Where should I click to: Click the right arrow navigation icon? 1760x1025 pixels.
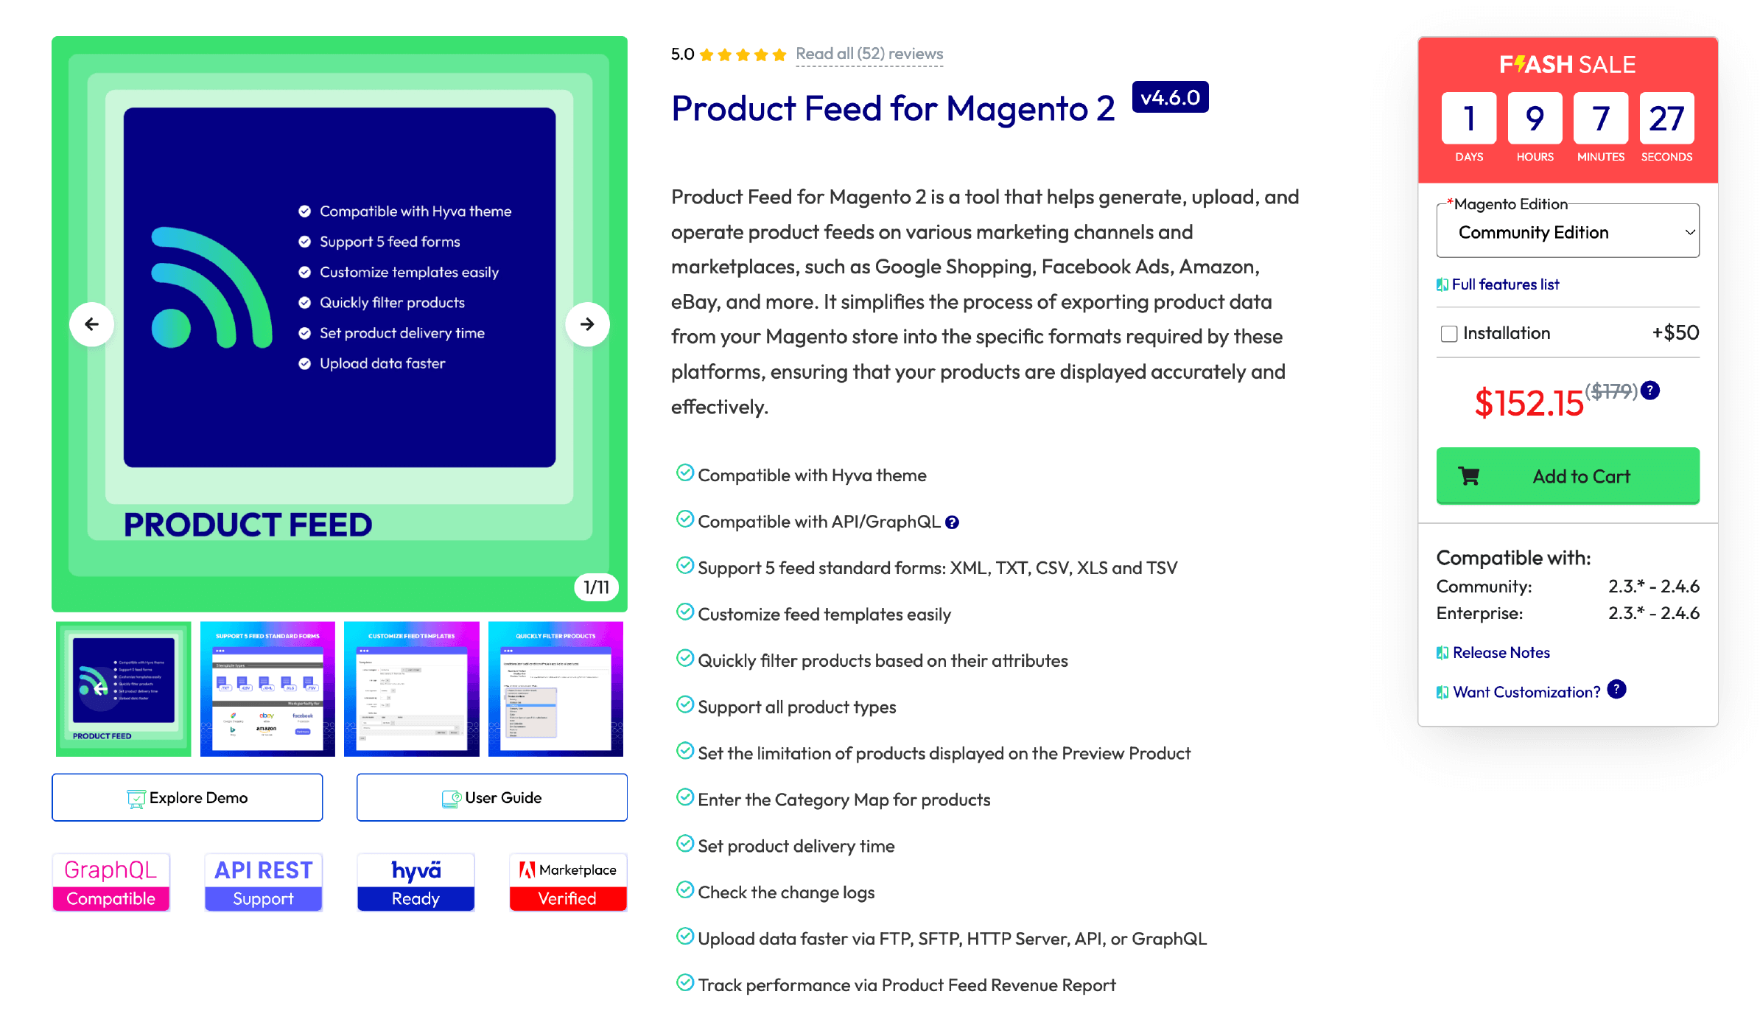point(586,324)
